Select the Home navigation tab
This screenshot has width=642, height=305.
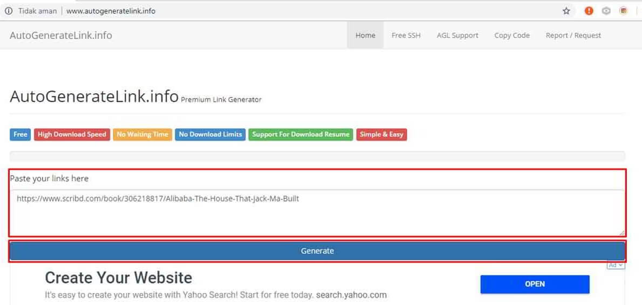(365, 35)
